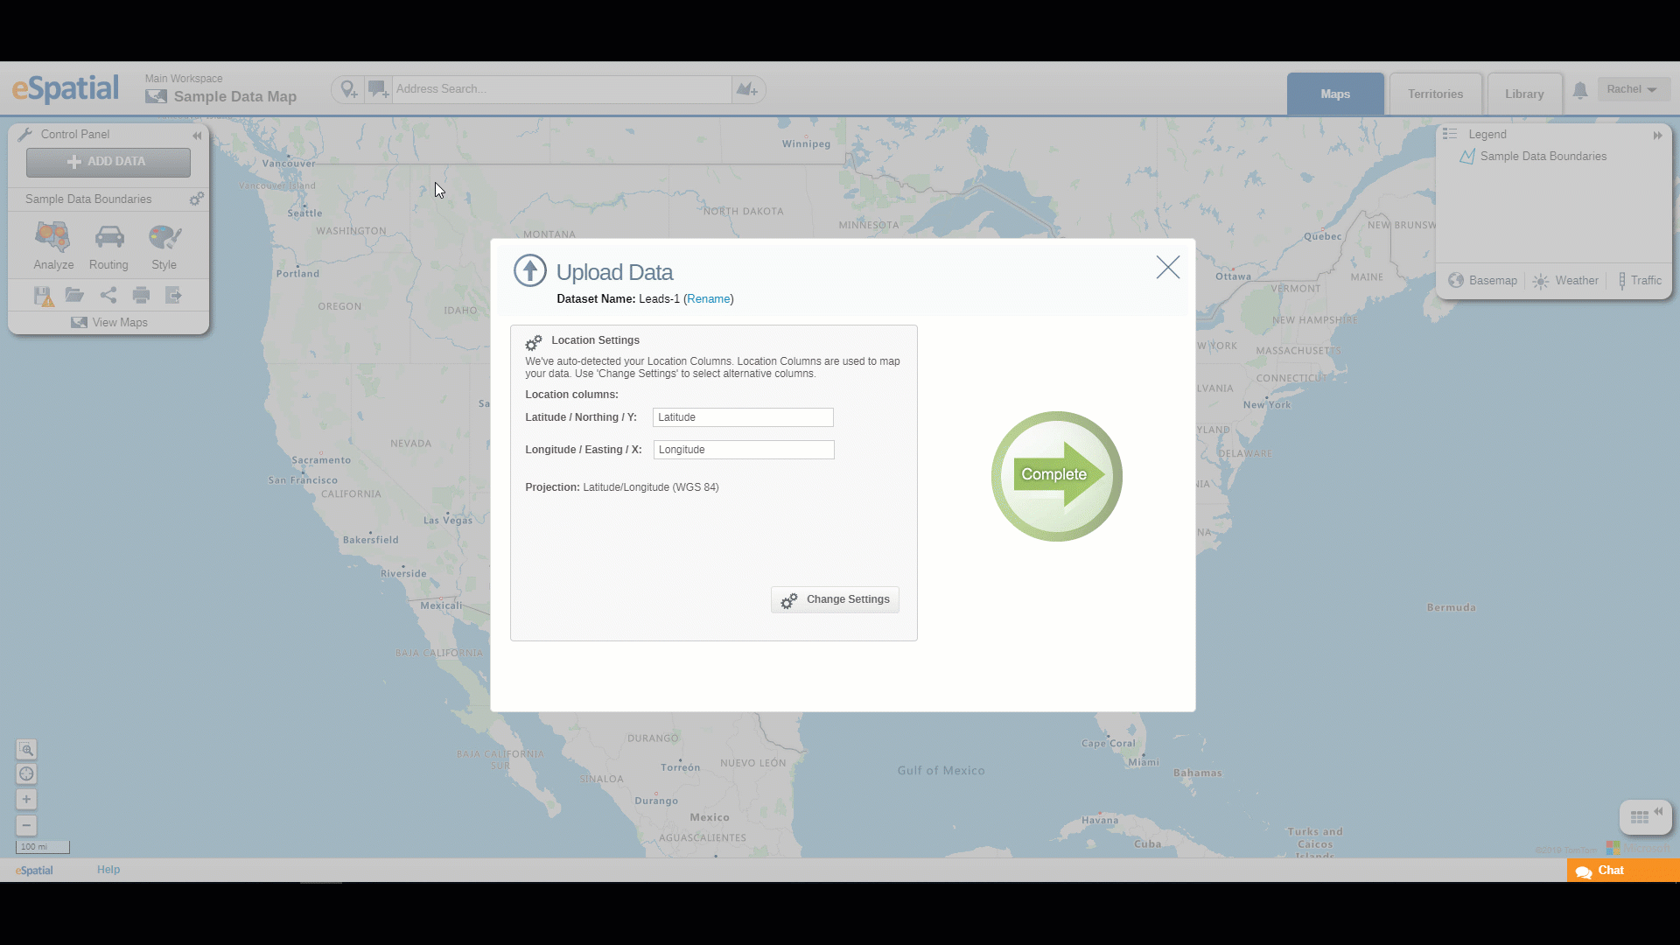Click the export map icon
This screenshot has height=945, width=1680.
pyautogui.click(x=173, y=295)
